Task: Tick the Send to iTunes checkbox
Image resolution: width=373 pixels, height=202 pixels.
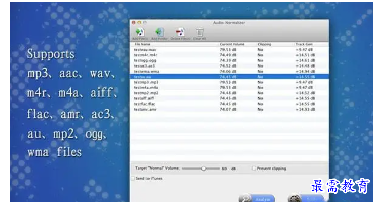Action: click(133, 178)
